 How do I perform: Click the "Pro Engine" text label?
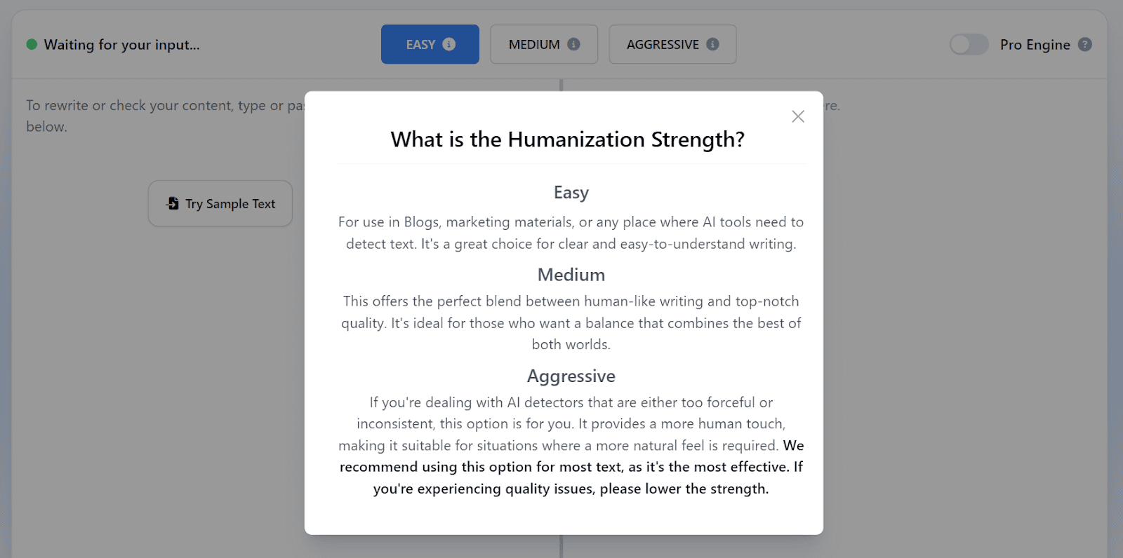coord(1035,45)
